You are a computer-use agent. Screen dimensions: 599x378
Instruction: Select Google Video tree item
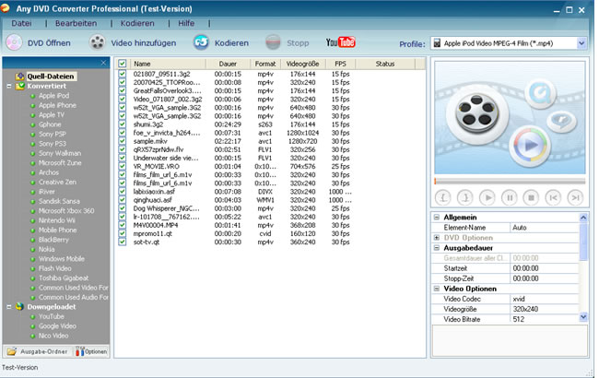coord(57,326)
